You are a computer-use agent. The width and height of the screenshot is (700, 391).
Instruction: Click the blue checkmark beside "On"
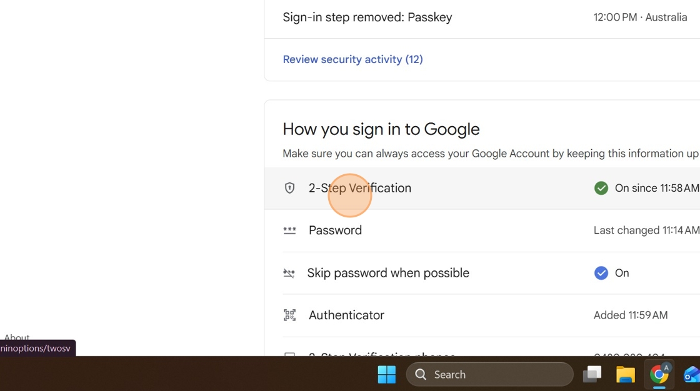click(601, 273)
